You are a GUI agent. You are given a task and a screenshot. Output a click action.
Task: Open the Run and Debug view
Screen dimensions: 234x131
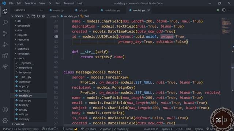click(5, 44)
